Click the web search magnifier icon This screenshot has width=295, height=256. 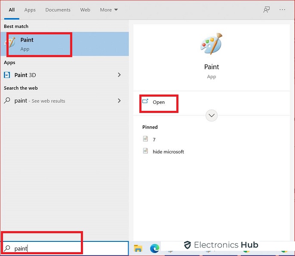coord(7,101)
